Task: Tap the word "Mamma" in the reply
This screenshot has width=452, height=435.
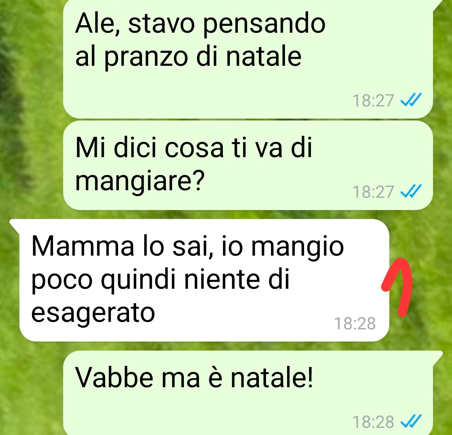Action: [83, 246]
